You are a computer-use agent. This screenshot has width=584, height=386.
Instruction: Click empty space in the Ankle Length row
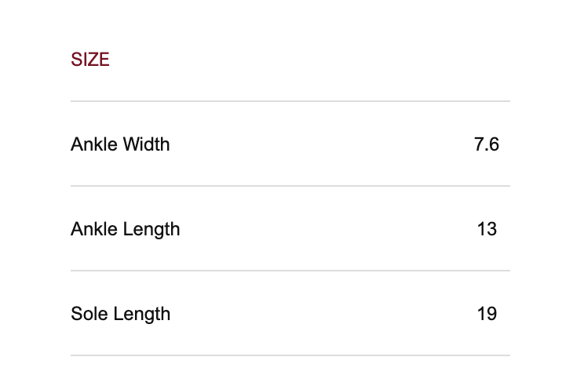click(314, 229)
